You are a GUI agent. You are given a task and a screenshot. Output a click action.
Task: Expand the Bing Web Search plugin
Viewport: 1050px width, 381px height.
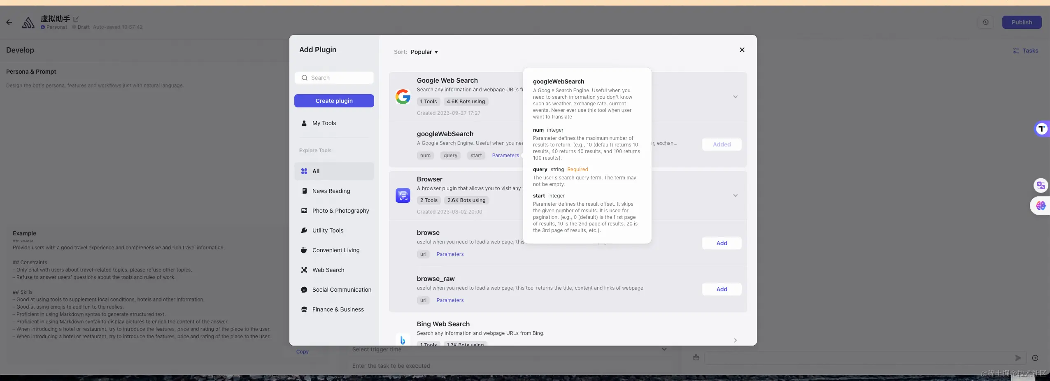click(735, 340)
